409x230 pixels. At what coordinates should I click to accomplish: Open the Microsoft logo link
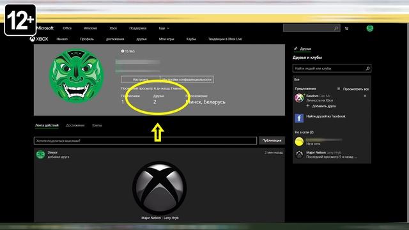pos(45,28)
